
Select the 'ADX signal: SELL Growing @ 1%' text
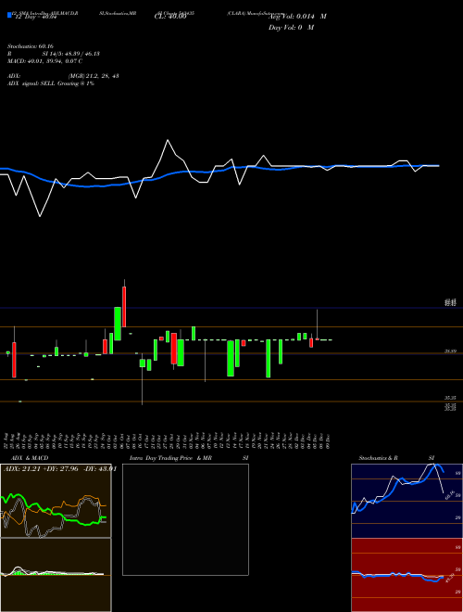51,83
